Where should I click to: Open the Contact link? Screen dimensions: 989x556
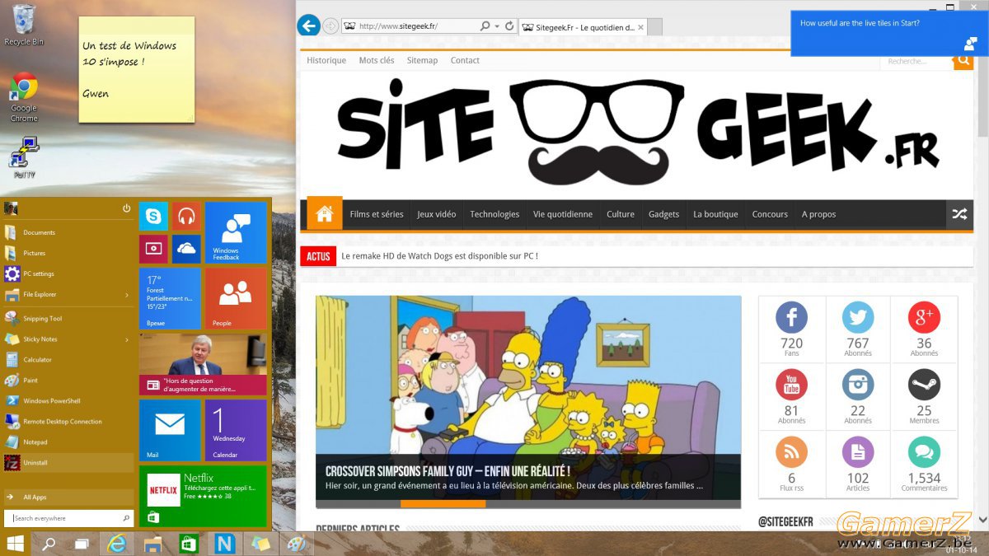[x=465, y=60]
